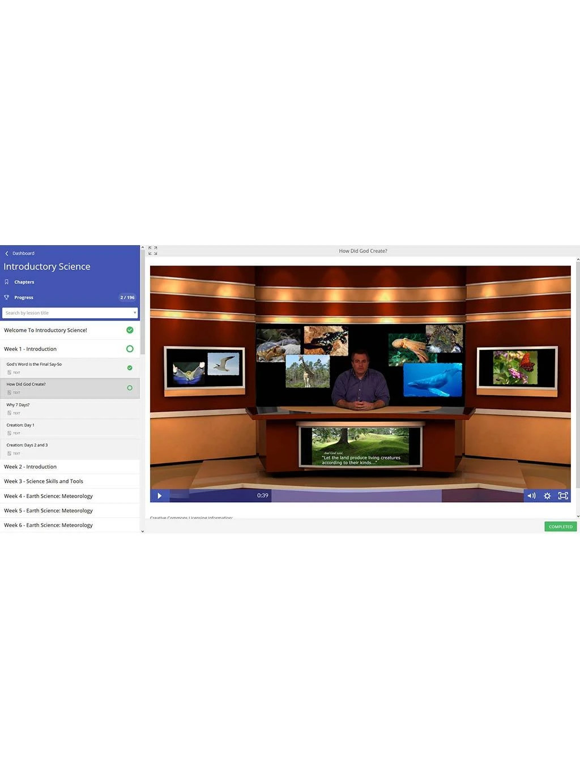Open the 'Why 7 Days?' lesson

point(70,409)
